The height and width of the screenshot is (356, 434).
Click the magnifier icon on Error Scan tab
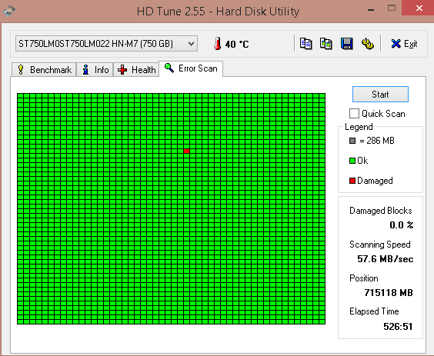169,68
